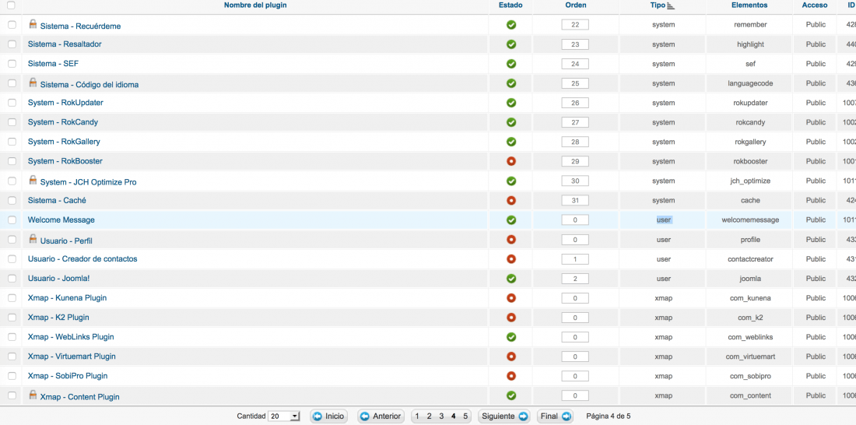
Task: Sort by Acceso column header
Action: coord(815,5)
